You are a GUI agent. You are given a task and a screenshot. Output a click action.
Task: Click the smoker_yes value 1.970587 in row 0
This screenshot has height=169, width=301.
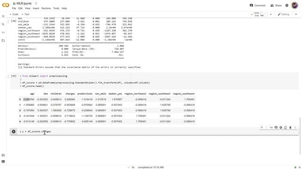coord(117,100)
